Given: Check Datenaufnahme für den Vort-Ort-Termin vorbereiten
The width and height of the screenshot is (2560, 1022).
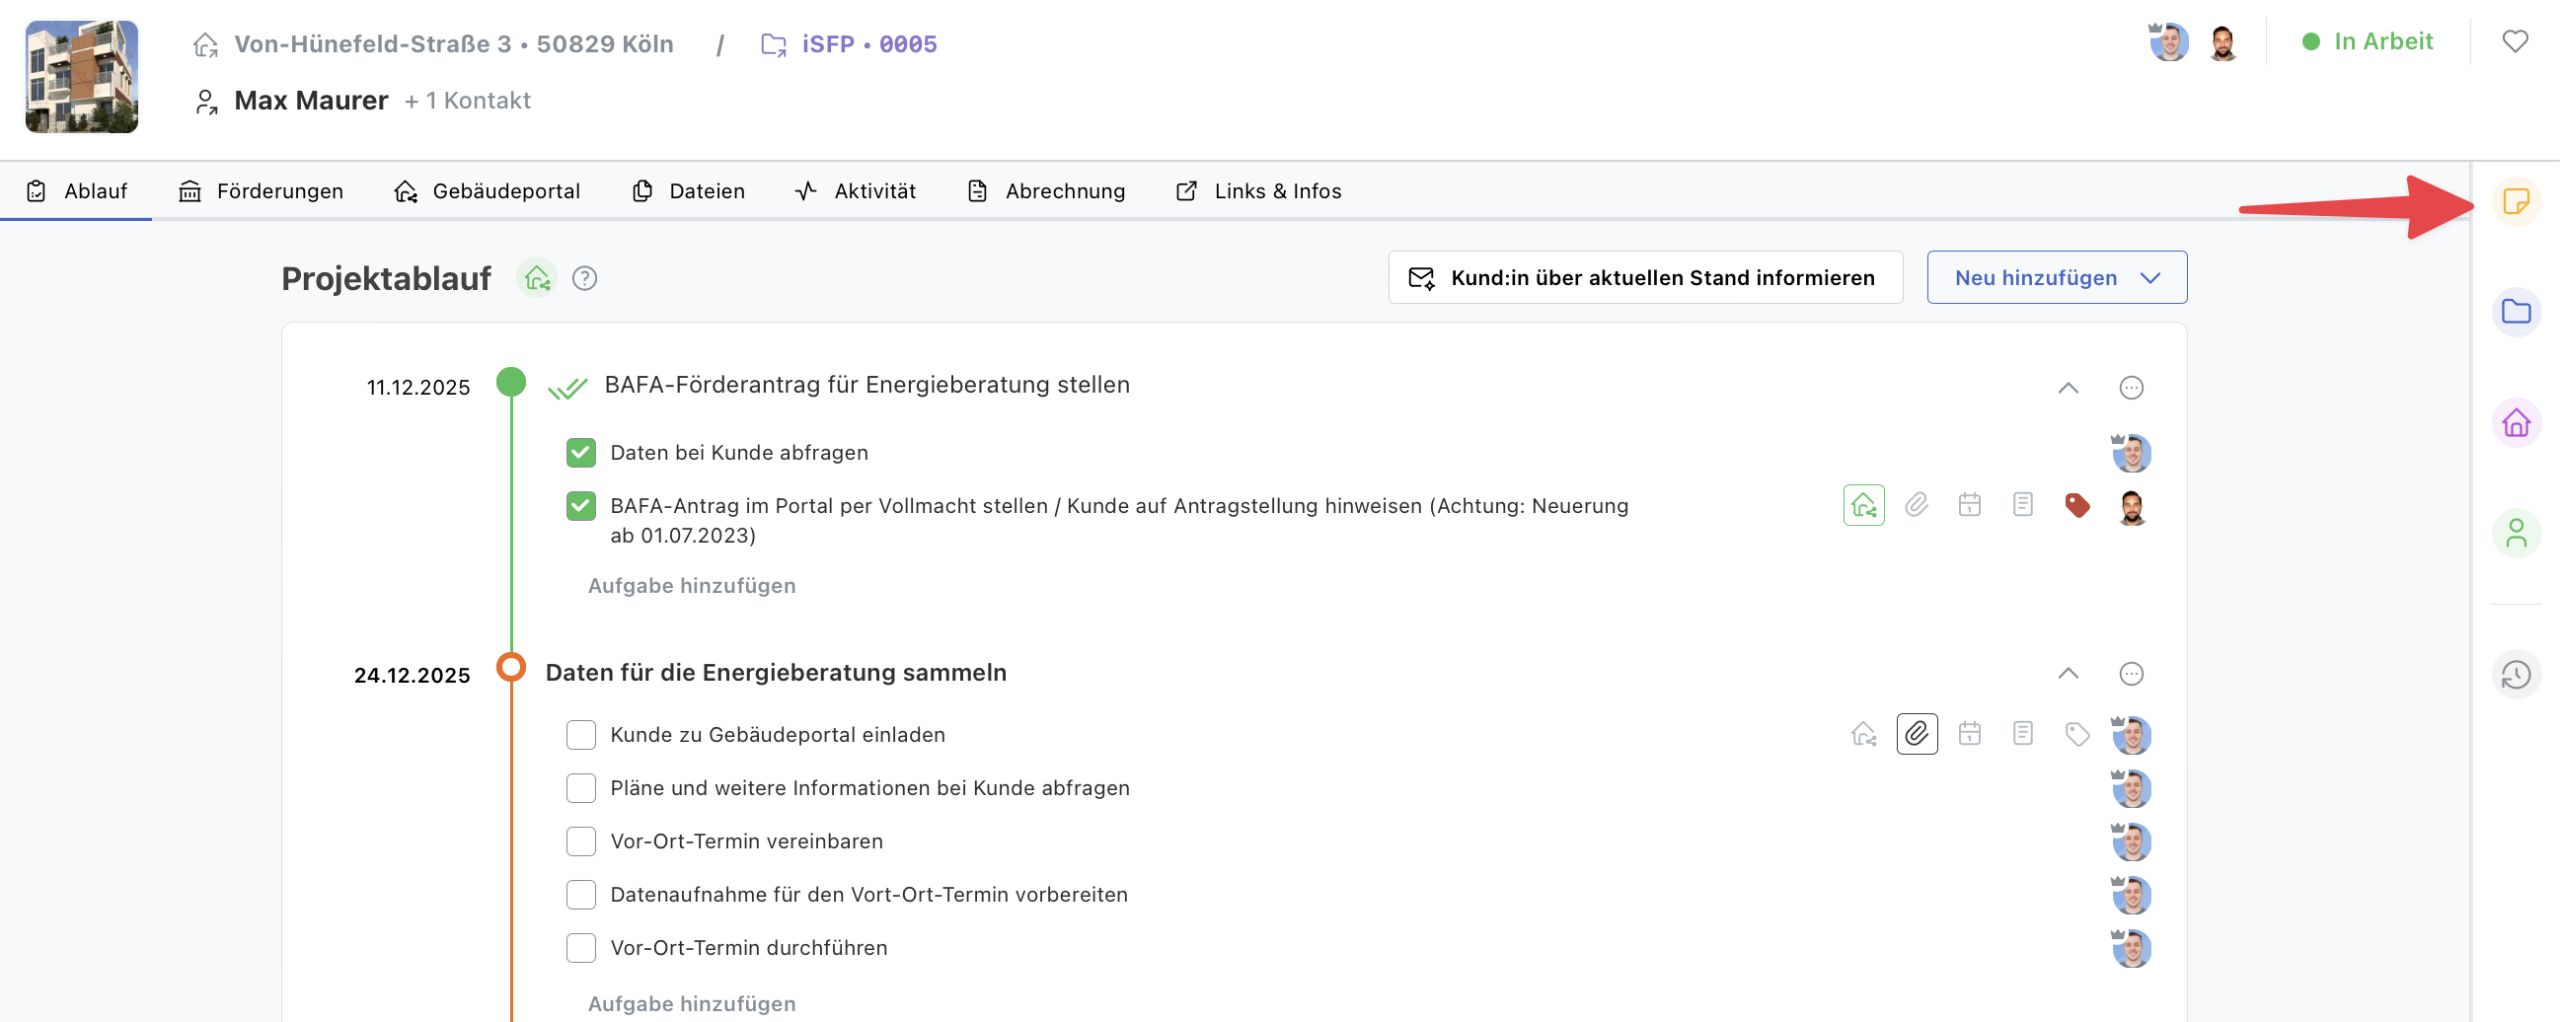Looking at the screenshot, I should (580, 895).
